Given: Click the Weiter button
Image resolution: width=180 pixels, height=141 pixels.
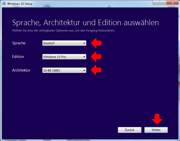Looking at the screenshot, I should coord(156,130).
